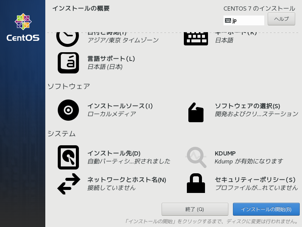
Task: Click the network arrows icon
Action: pyautogui.click(x=69, y=184)
